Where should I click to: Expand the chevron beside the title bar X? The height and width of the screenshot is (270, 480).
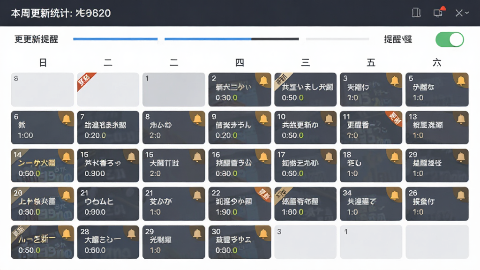[x=467, y=13]
